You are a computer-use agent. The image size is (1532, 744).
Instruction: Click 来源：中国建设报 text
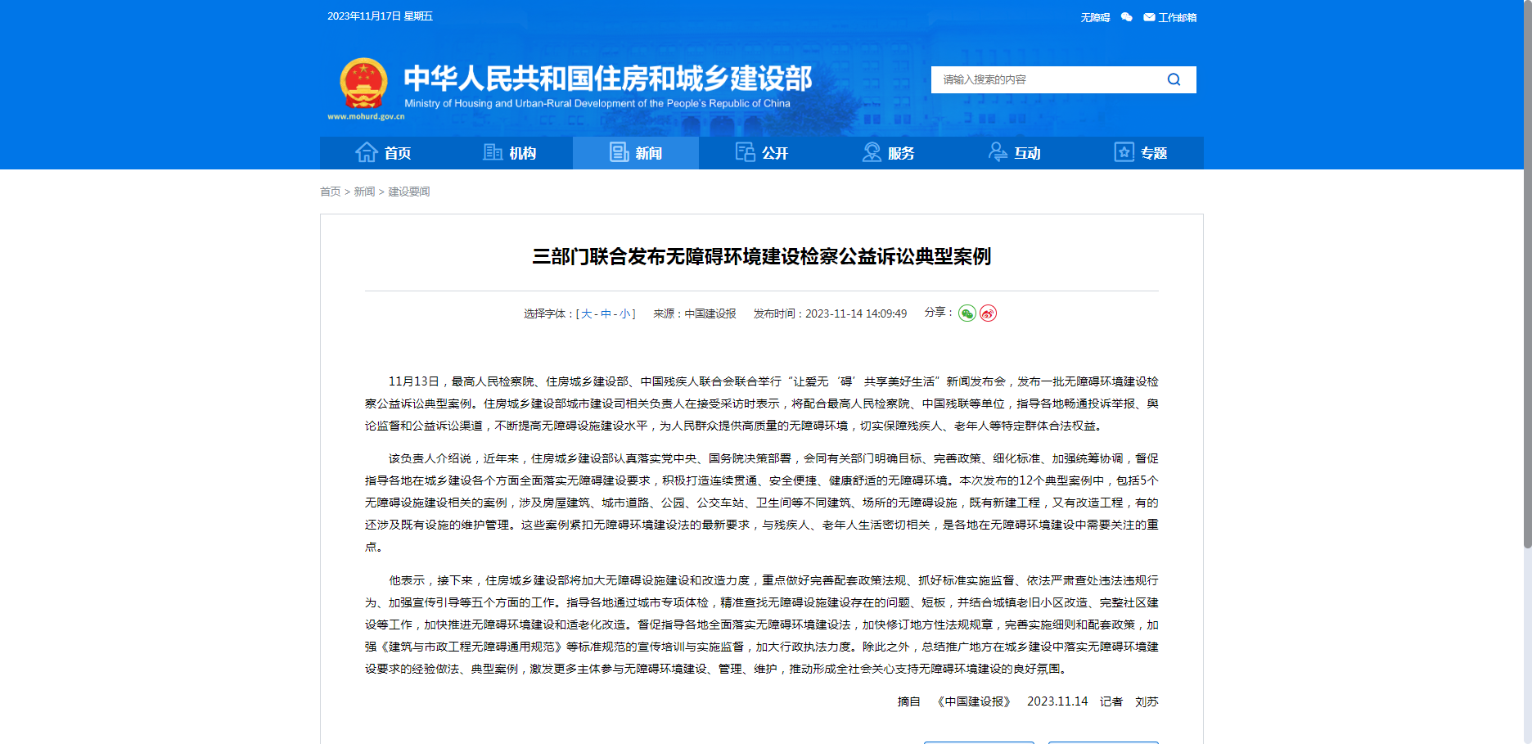click(694, 313)
